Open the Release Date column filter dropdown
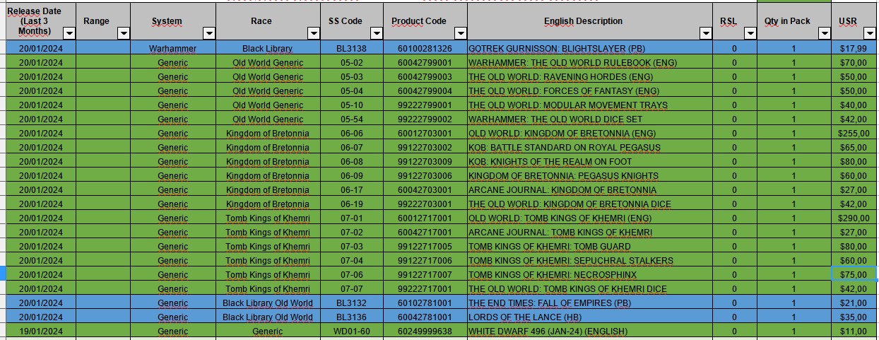Screen dimensions: 879x340 [69, 33]
